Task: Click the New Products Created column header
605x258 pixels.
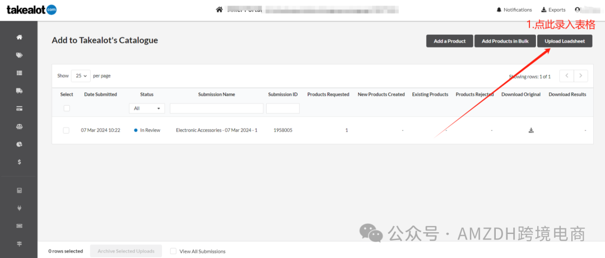Action: [381, 95]
